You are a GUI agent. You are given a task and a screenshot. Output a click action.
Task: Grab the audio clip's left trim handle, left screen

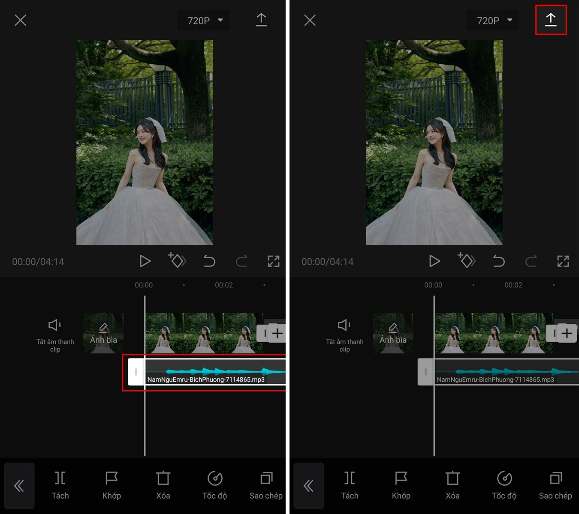(x=136, y=372)
